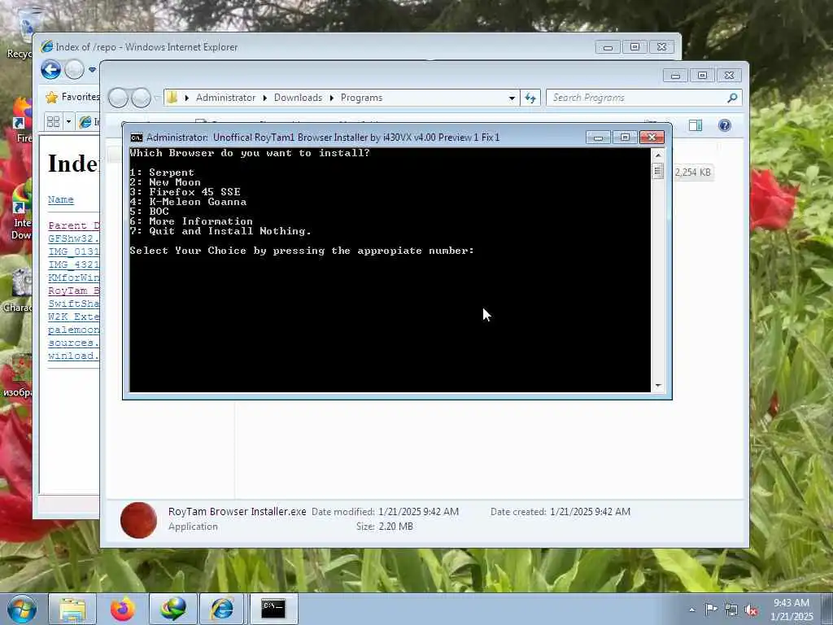This screenshot has height=625, width=833.
Task: Open the address bar history dropdown
Action: (x=512, y=98)
